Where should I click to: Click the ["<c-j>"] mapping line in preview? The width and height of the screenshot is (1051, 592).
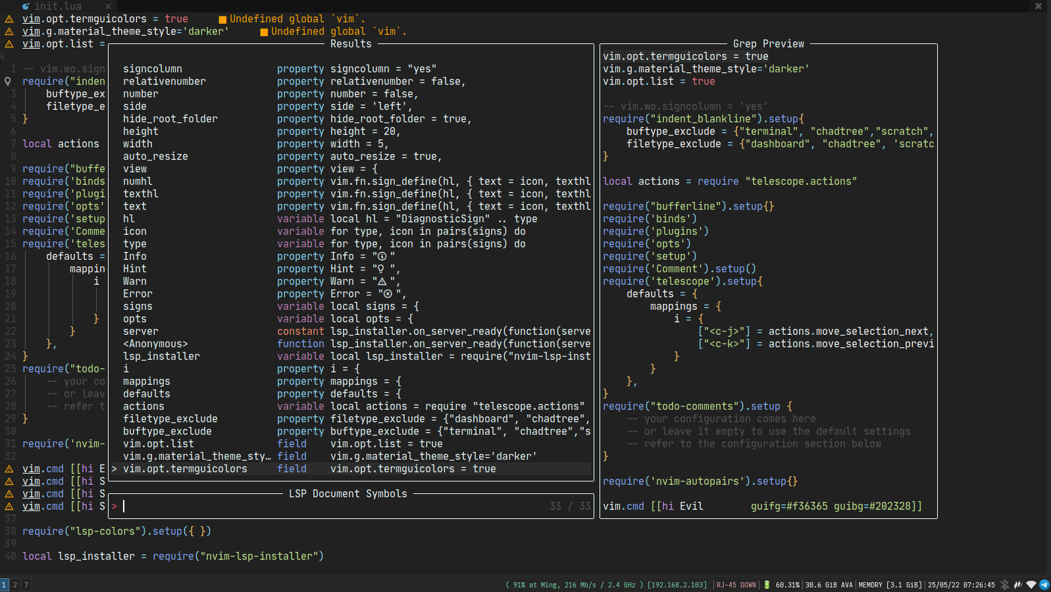pyautogui.click(x=816, y=332)
